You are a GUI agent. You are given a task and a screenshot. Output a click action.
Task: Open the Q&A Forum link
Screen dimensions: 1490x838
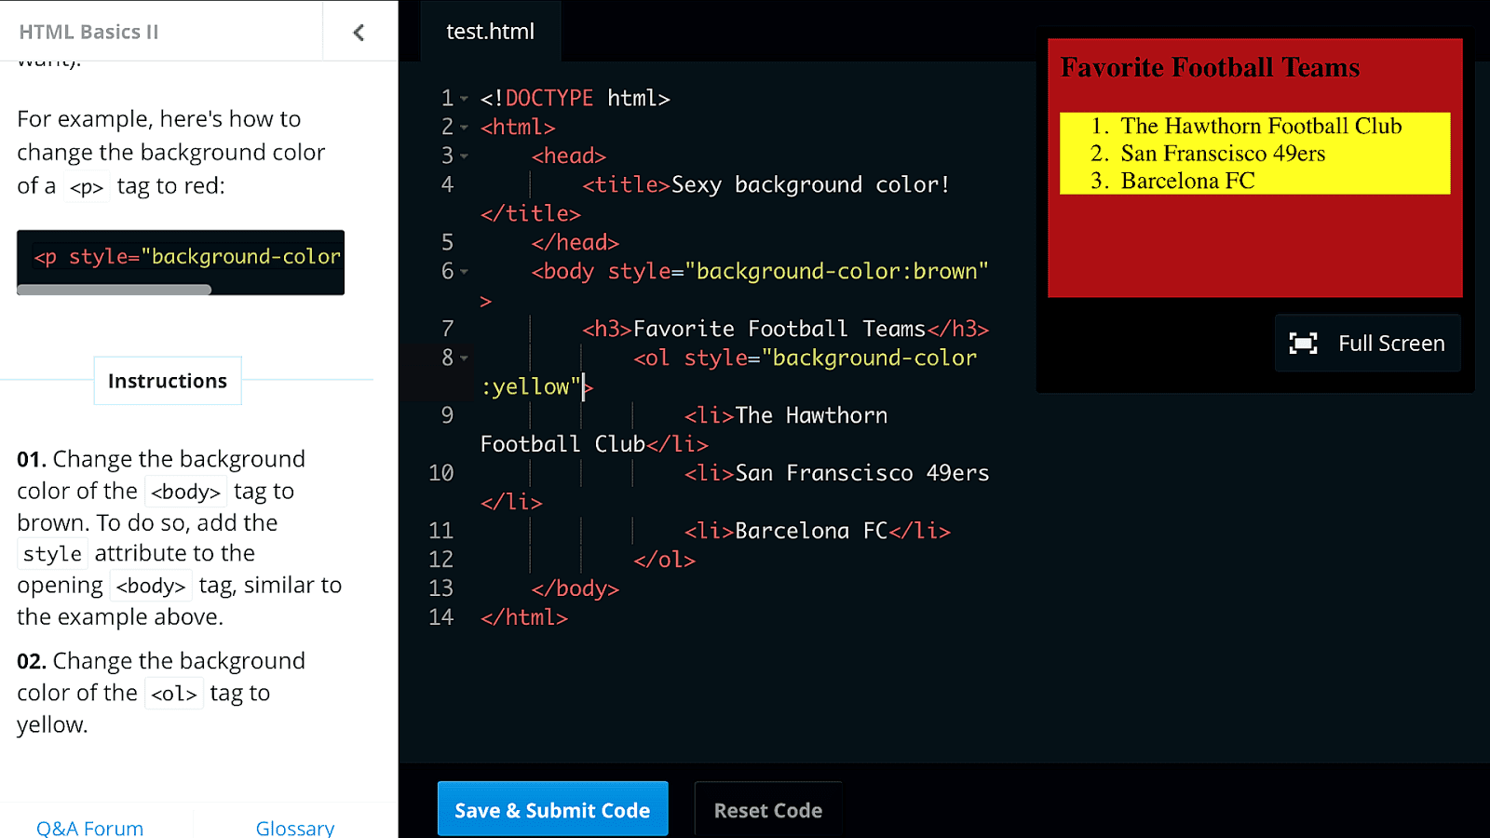(88, 828)
